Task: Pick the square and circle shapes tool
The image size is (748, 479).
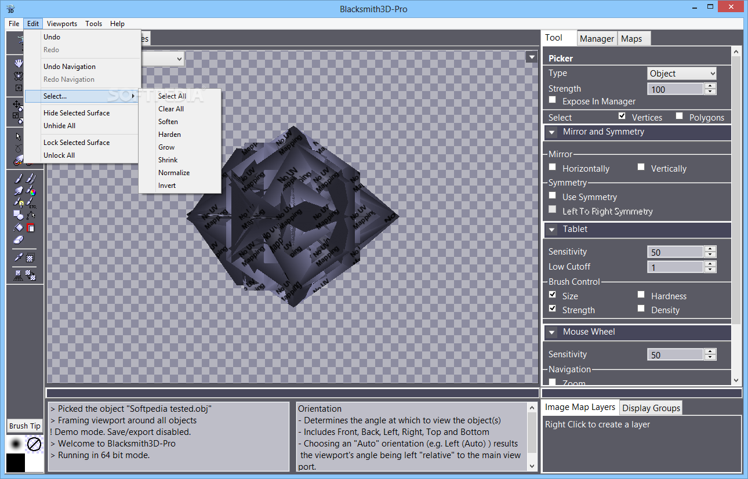Action: [19, 215]
